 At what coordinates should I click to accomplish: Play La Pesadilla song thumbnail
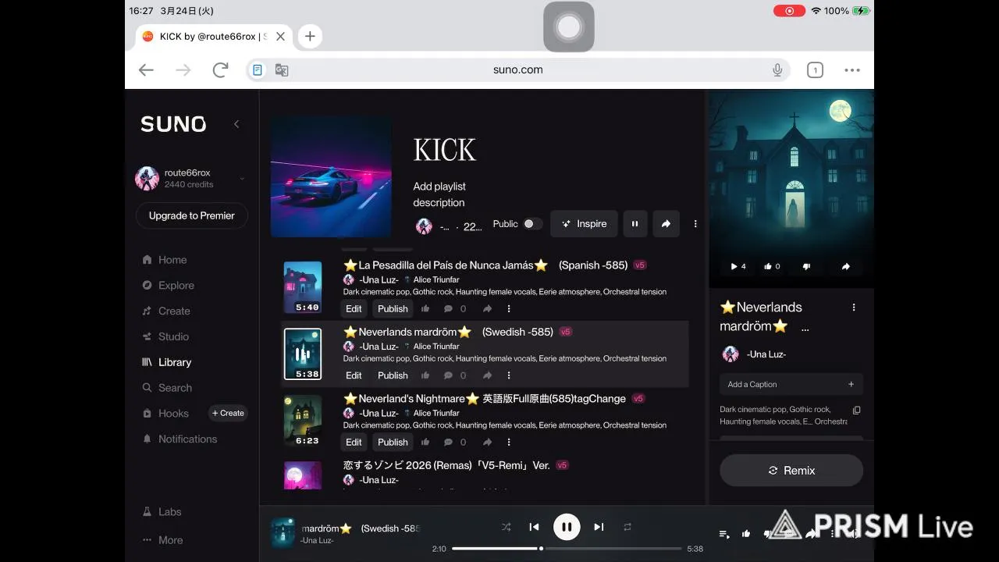coord(303,287)
